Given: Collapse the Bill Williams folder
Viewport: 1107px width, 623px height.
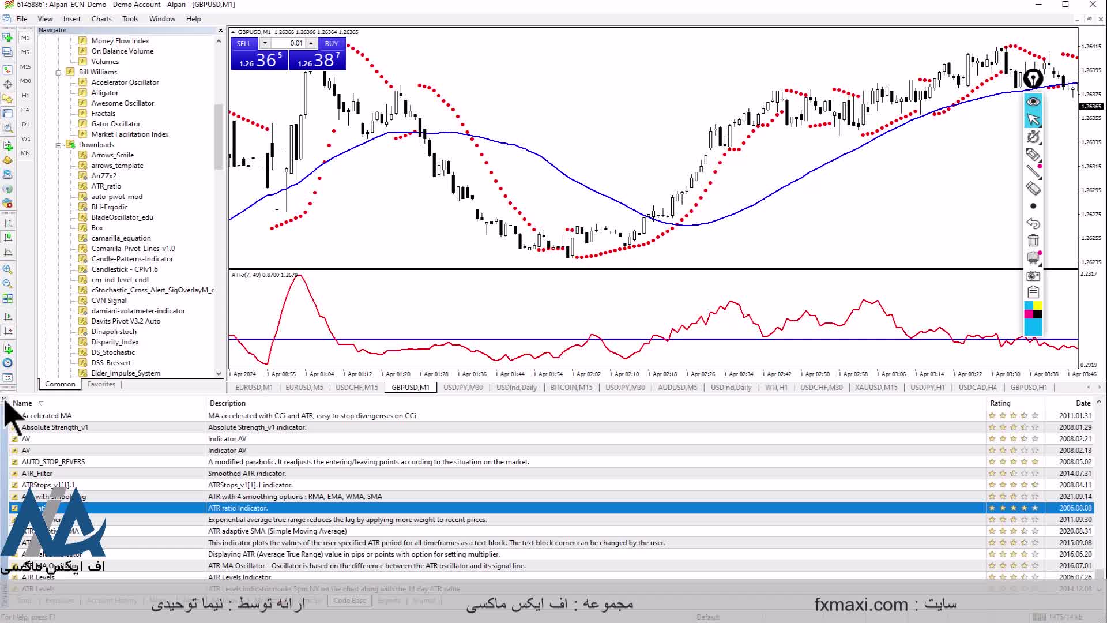Looking at the screenshot, I should (58, 73).
